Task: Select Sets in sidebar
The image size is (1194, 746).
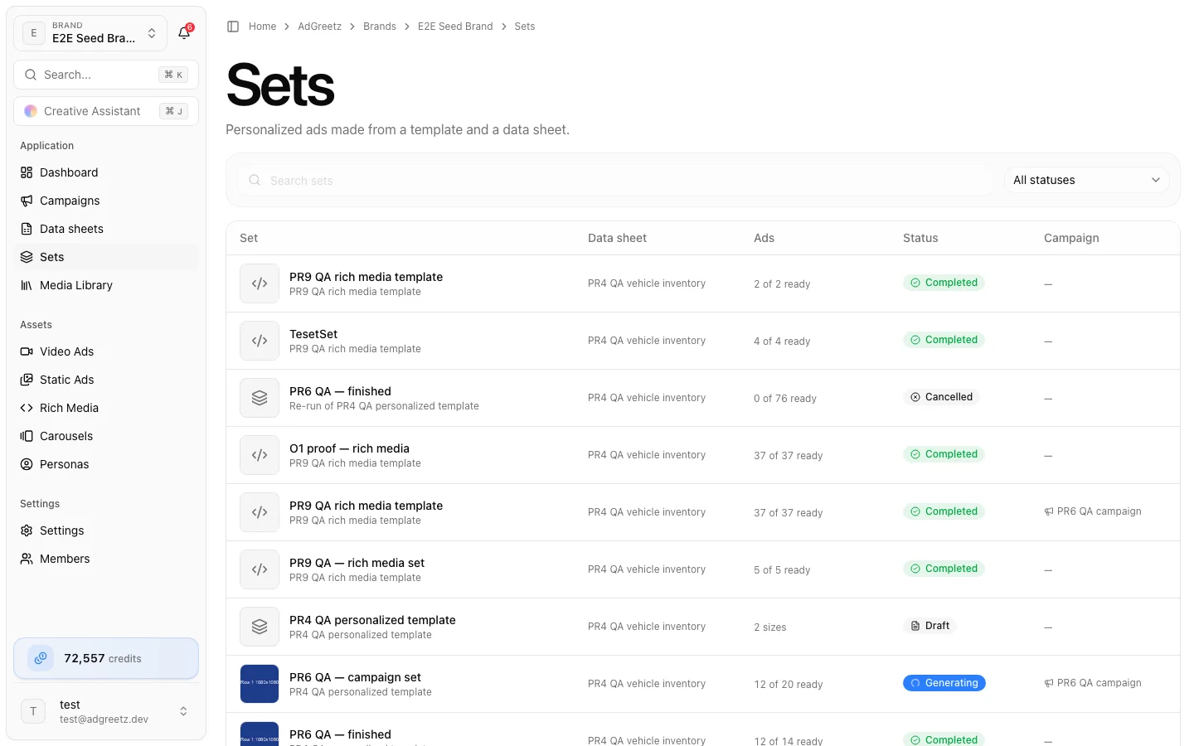Action: click(x=106, y=257)
